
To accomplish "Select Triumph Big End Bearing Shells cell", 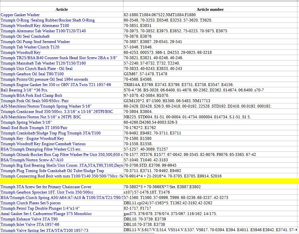I will 62,165.
